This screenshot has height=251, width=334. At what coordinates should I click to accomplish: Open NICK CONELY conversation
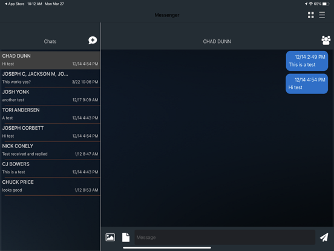point(50,150)
